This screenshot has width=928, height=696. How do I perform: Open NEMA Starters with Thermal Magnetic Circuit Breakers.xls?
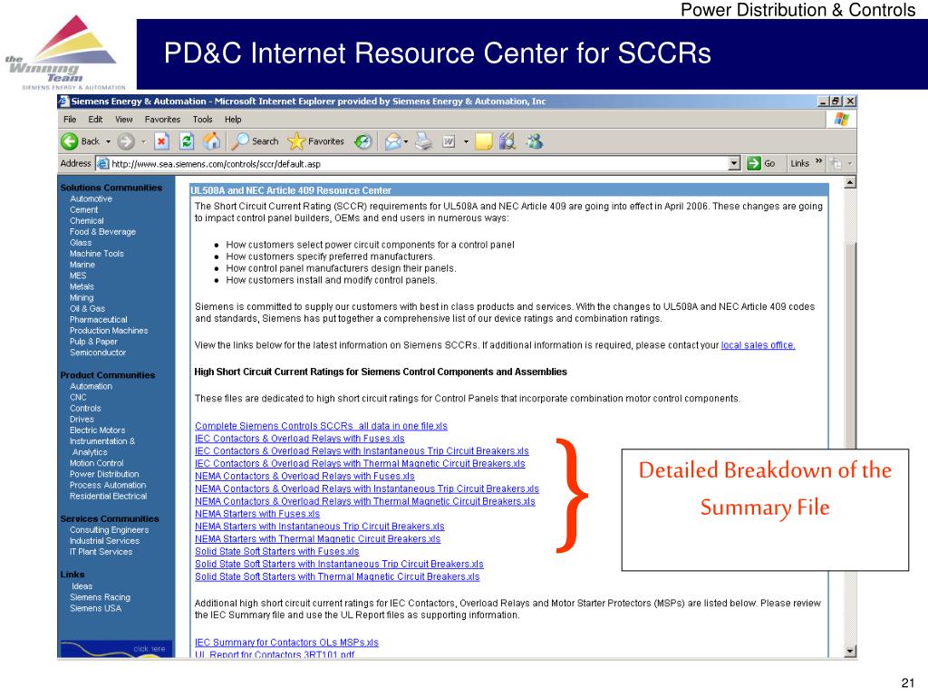coord(318,539)
